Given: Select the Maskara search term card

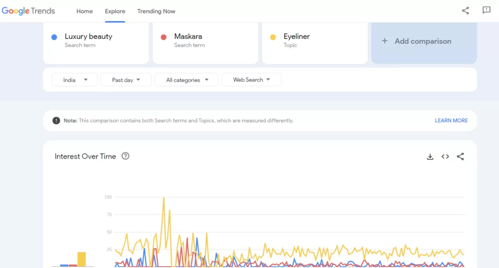Looking at the screenshot, I should [x=205, y=43].
